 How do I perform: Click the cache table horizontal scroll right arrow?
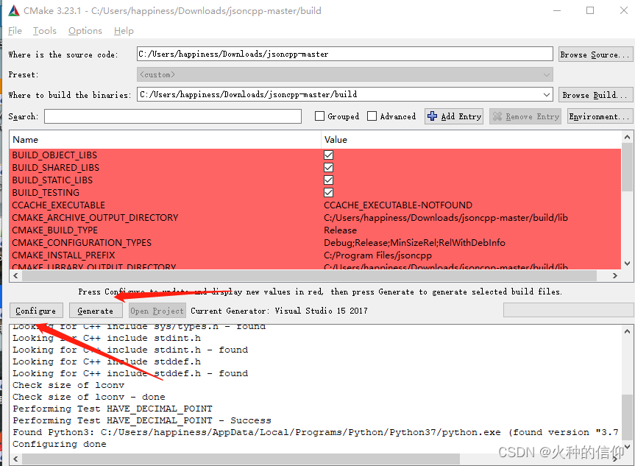point(614,275)
